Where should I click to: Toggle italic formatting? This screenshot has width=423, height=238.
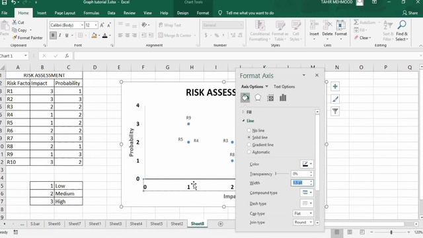[x=59, y=35]
